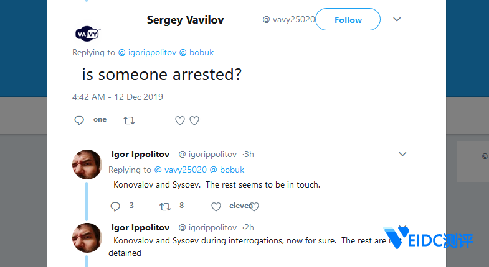The height and width of the screenshot is (267, 489).
Task: Click Igor's avatar on the 3h reply
Action: tap(87, 165)
